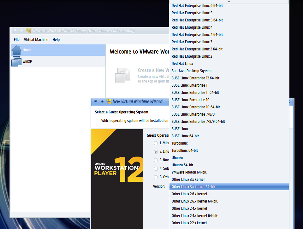This screenshot has width=303, height=229.
Task: Pick the plain SUSE Linux entry
Action: click(x=229, y=129)
